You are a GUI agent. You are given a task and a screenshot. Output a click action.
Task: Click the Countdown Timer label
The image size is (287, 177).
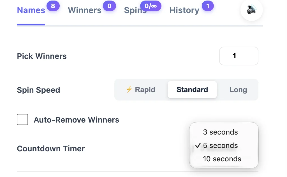tap(51, 149)
